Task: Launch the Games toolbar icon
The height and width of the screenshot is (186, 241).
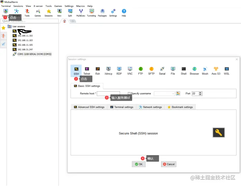Action: [38, 13]
